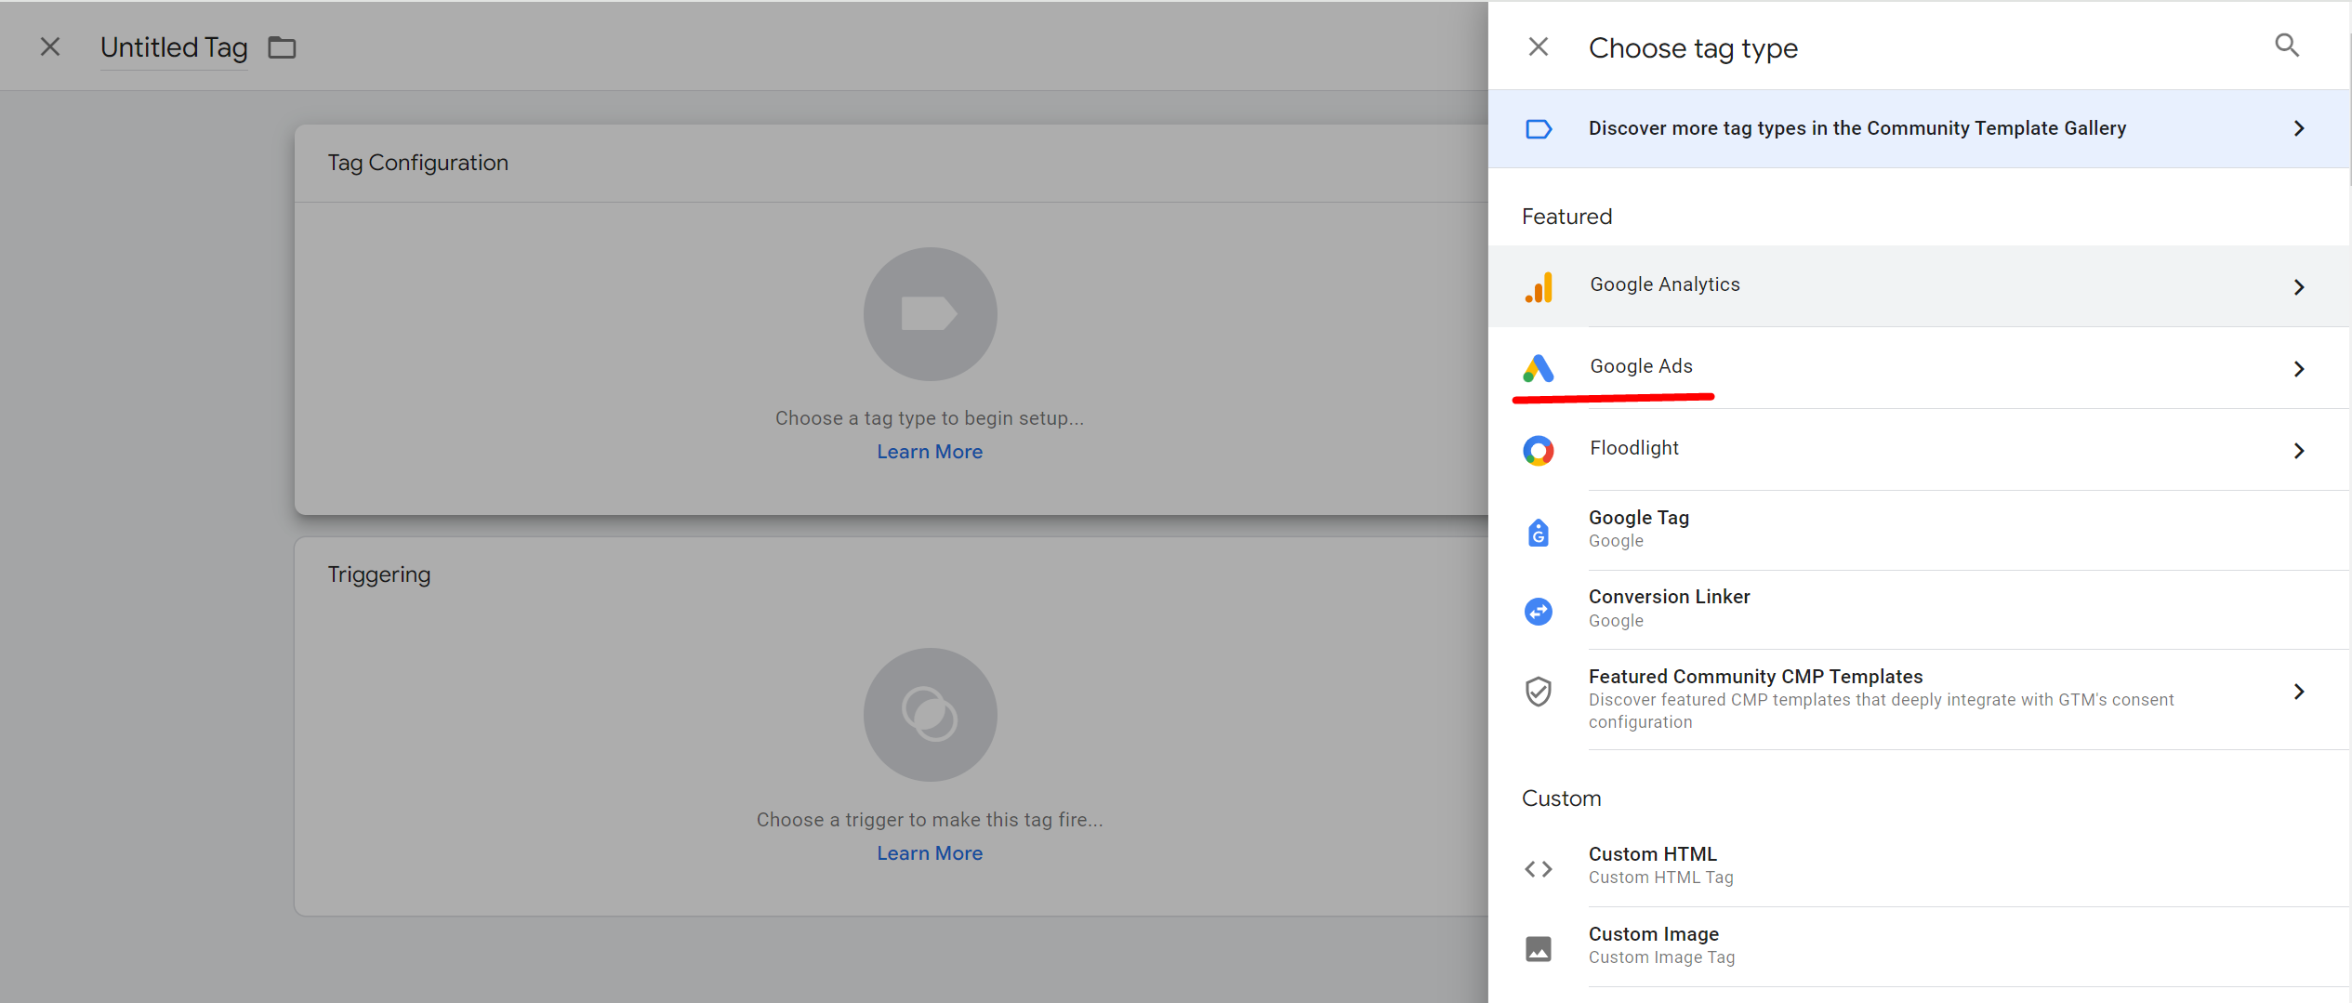Click the search magnifier in tag type panel
The width and height of the screenshot is (2352, 1003).
coord(2286,46)
